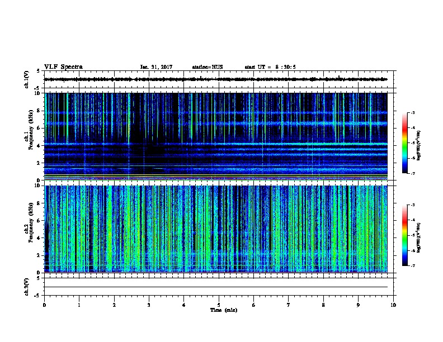Viewport: 443px width, 342px height.
Task: Click the ch.1 spectrogram panel
Action: click(x=216, y=136)
